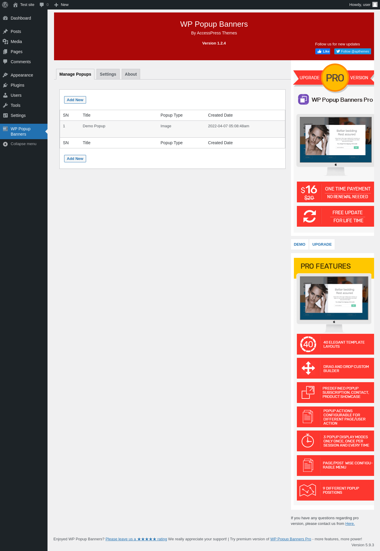Click the purple WP Popup Banners Pro logo
This screenshot has width=380, height=551.
pos(303,99)
